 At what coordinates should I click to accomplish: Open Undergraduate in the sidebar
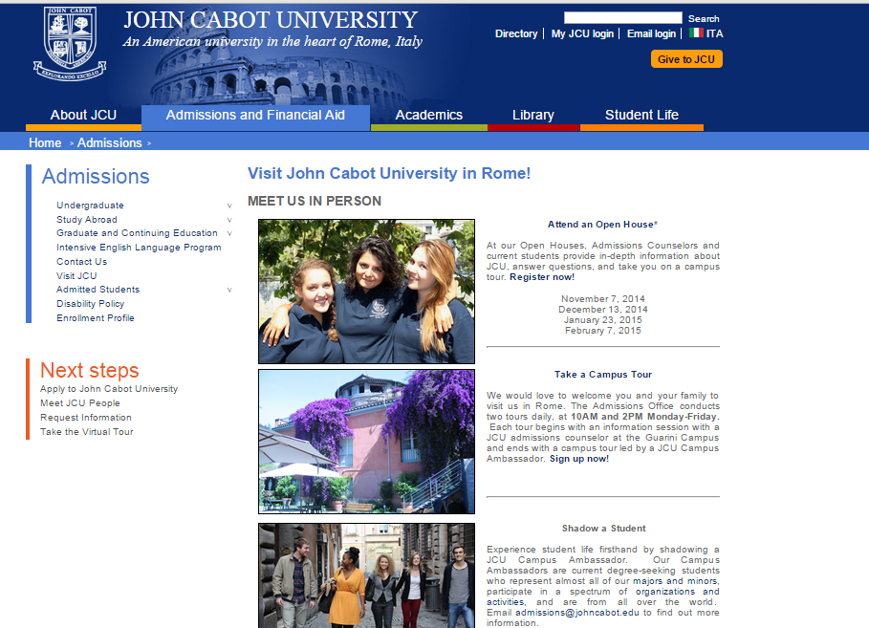pyautogui.click(x=90, y=206)
